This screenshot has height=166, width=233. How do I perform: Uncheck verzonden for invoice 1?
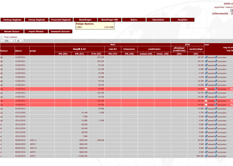click(216, 156)
